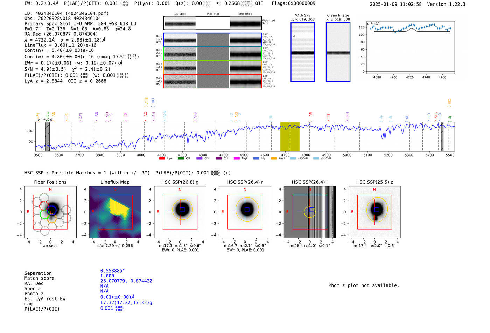Click the 'm:17.4 re:2.0" s:0.6"' caption under z image
The width and height of the screenshot is (490, 333).
[x=374, y=246]
